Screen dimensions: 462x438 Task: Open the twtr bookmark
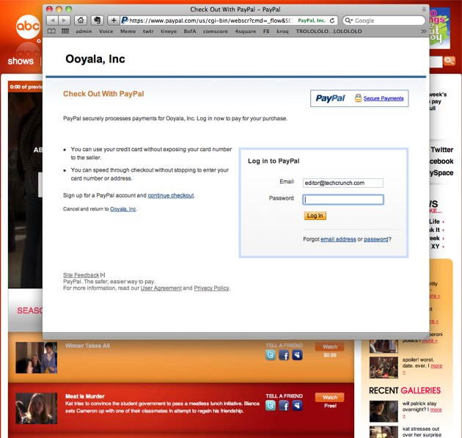tap(148, 32)
